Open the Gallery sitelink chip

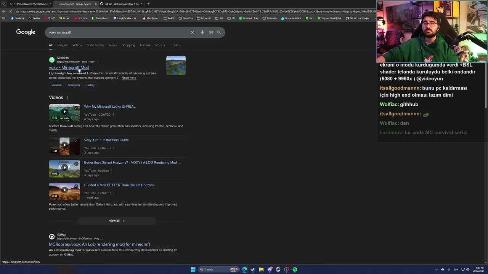pos(90,85)
